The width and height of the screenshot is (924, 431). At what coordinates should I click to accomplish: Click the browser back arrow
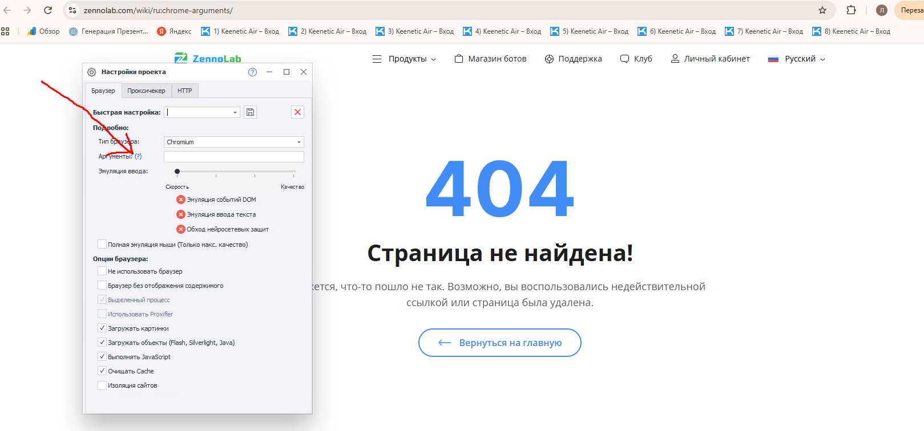(x=7, y=10)
